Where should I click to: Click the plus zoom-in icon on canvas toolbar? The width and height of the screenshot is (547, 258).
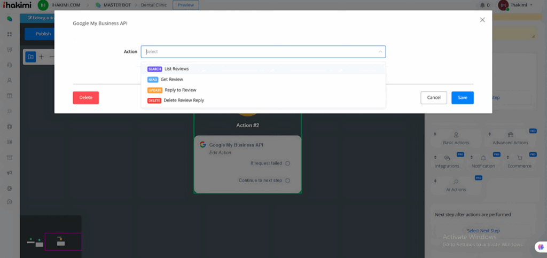coord(41,57)
